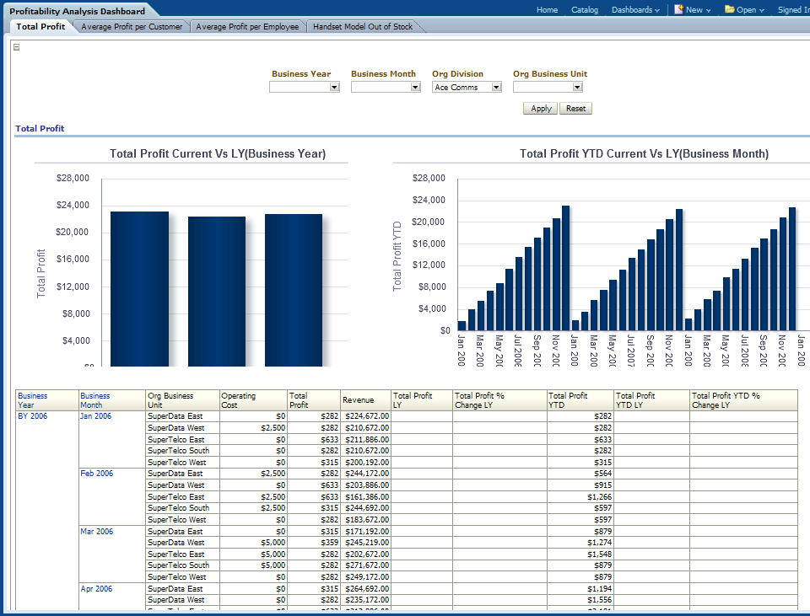This screenshot has height=616, width=810.
Task: Click the revenue cell $224,672.00
Action: pos(367,416)
